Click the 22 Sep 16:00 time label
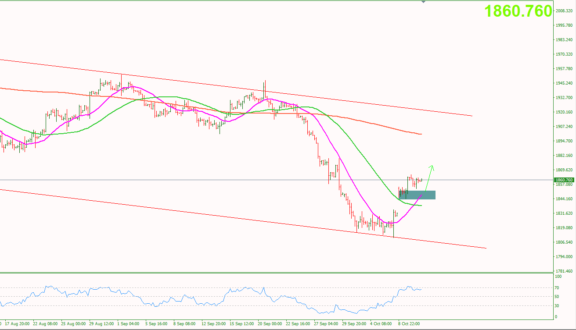Image resolution: width=576 pixels, height=330 pixels. pos(298,324)
